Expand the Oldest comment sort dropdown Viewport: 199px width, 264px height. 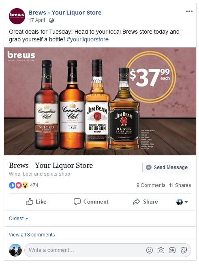19,219
